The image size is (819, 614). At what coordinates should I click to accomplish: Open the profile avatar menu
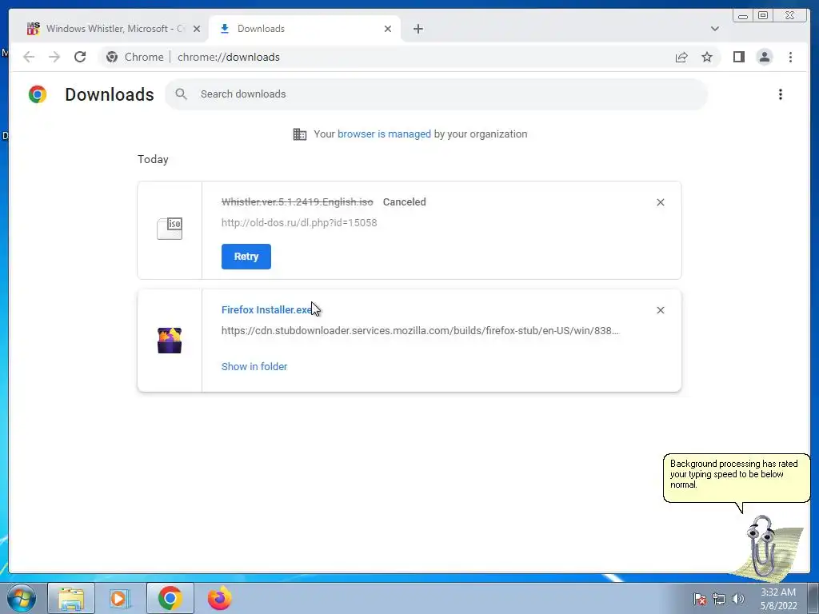(x=764, y=57)
